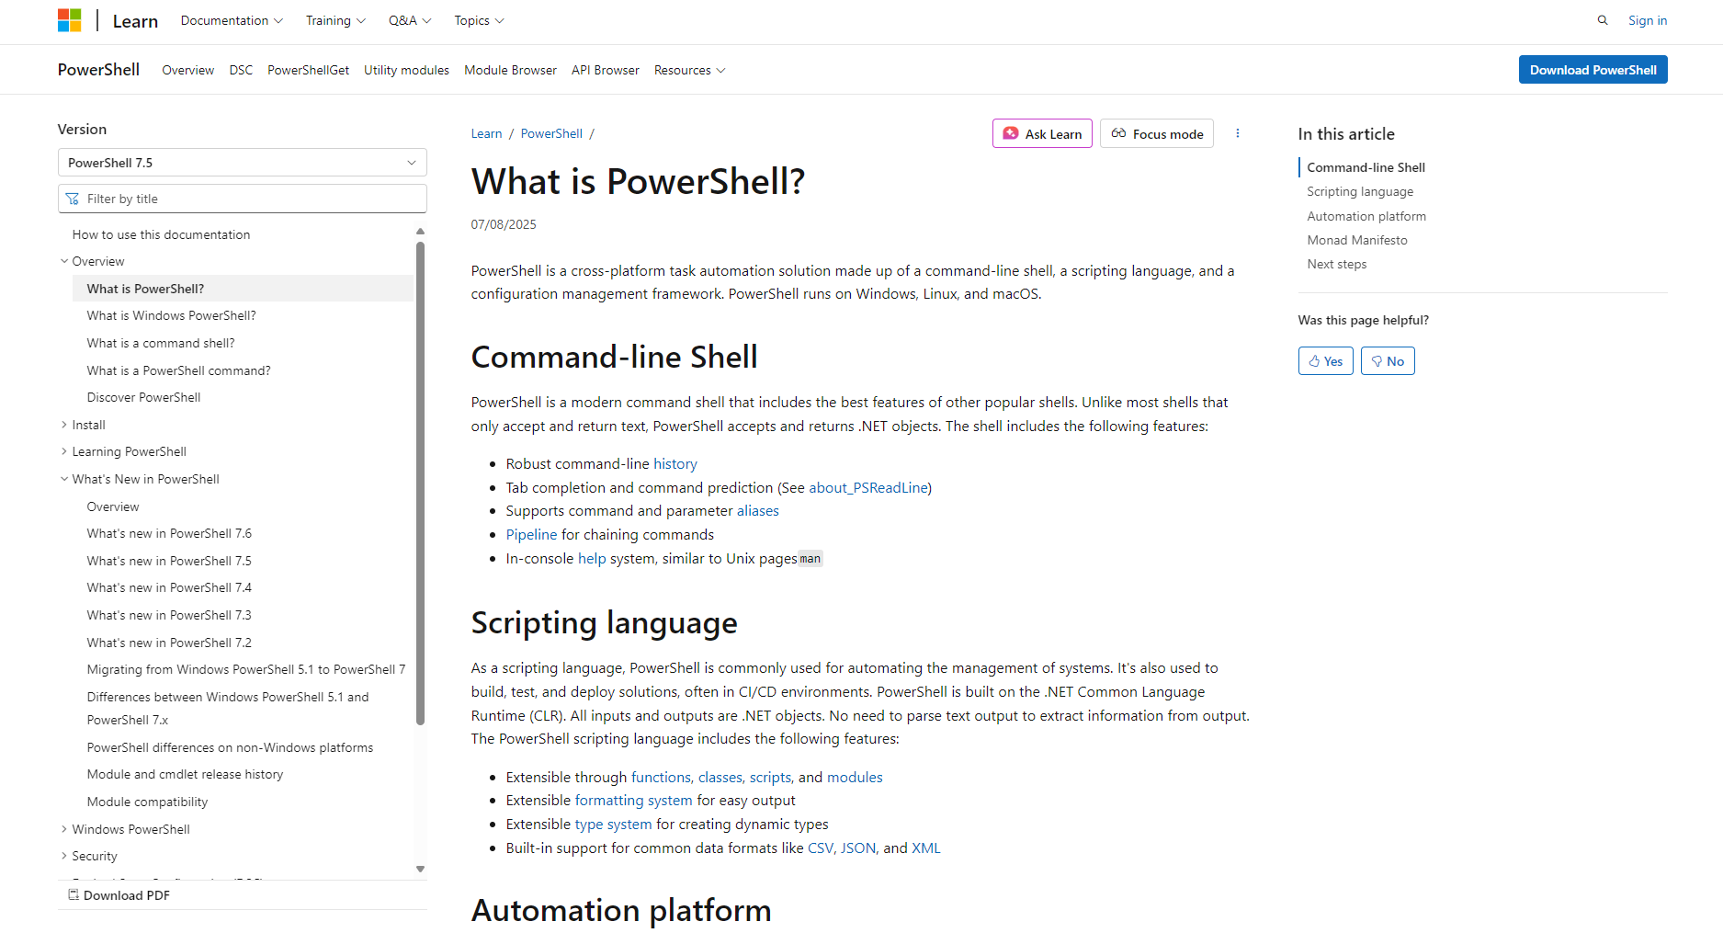Select What is a PowerShell command?

click(178, 370)
